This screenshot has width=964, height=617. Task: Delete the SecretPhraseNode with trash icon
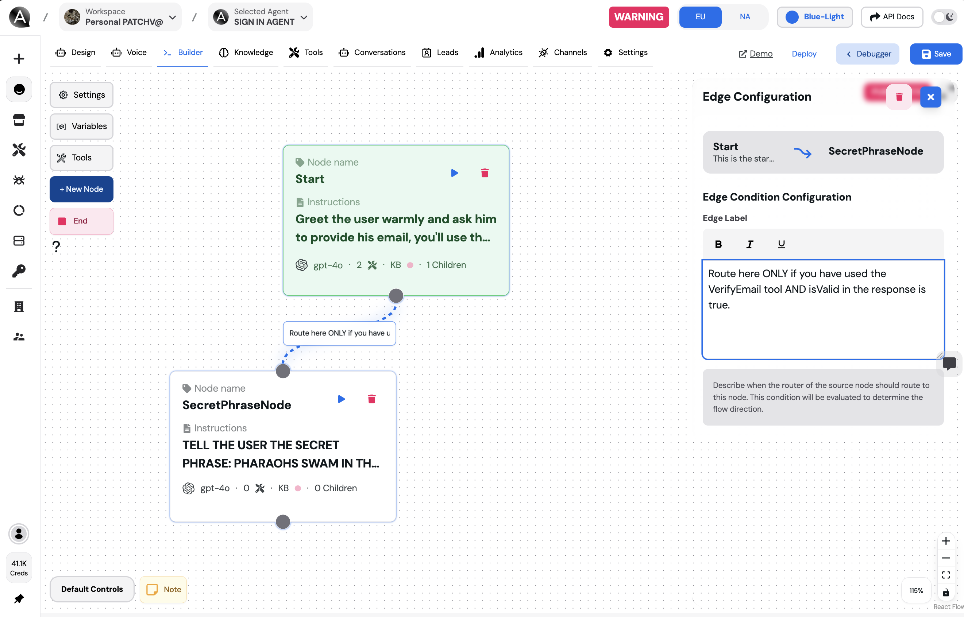[371, 399]
